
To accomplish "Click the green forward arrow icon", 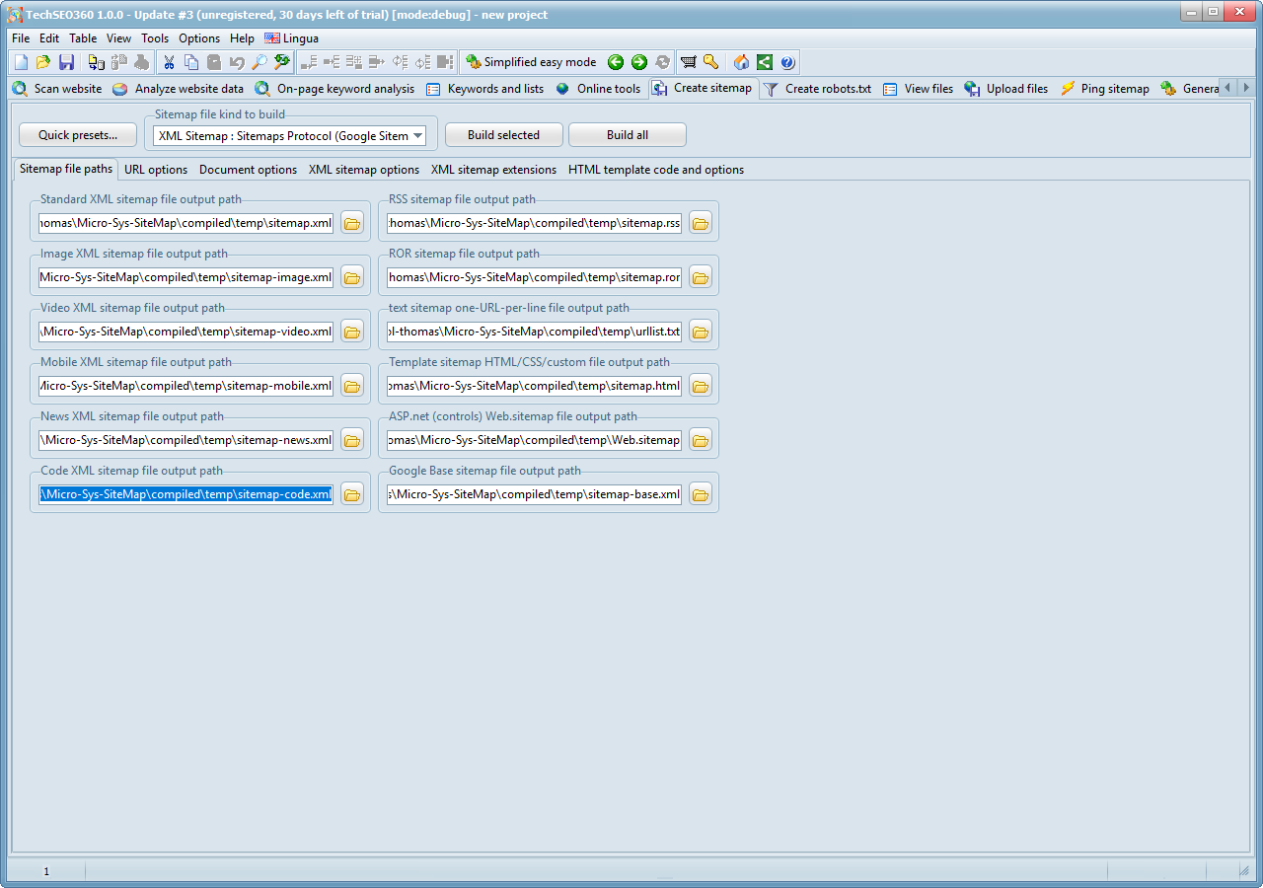I will (638, 62).
